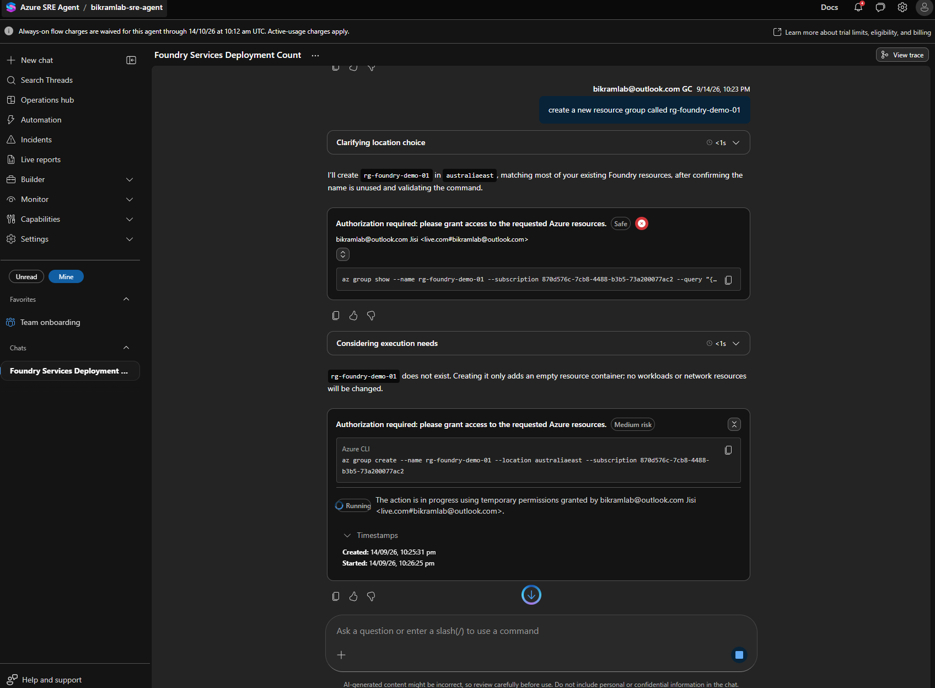
Task: Dismiss the Medium risk authorization card
Action: coord(734,424)
